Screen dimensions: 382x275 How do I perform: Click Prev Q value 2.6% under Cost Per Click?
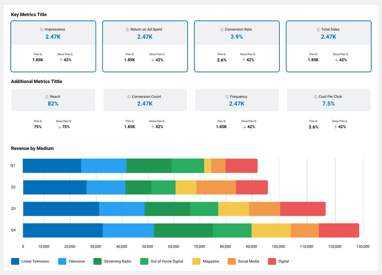click(313, 127)
